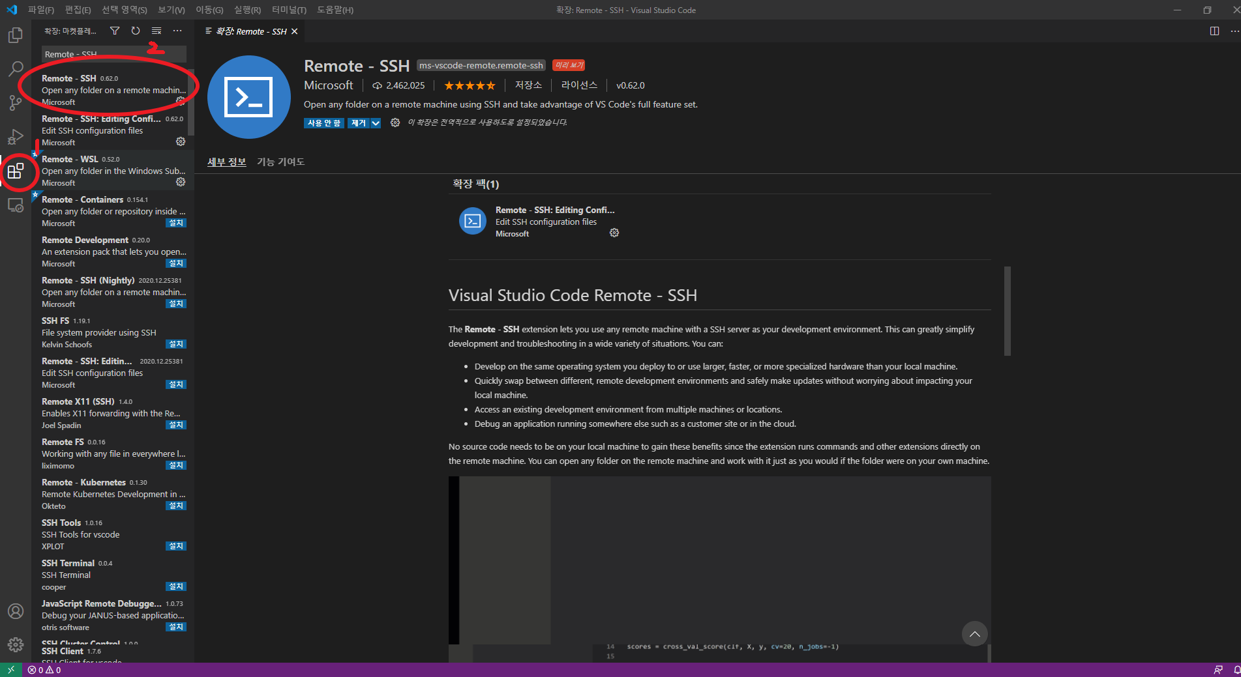The height and width of the screenshot is (677, 1241).
Task: Open remote window indicator in status bar
Action: (x=11, y=670)
